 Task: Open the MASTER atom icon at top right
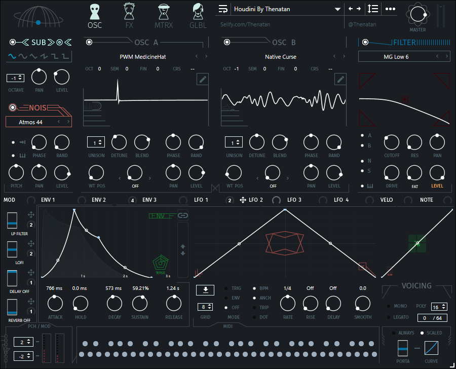419,14
